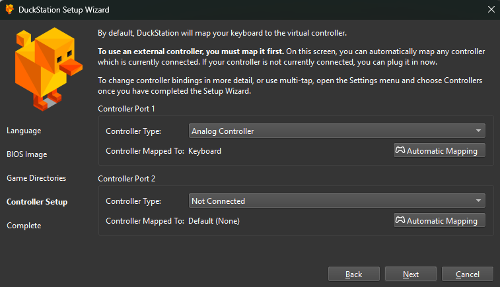
Task: Go to the Language step in the sidebar
Action: [x=24, y=131]
